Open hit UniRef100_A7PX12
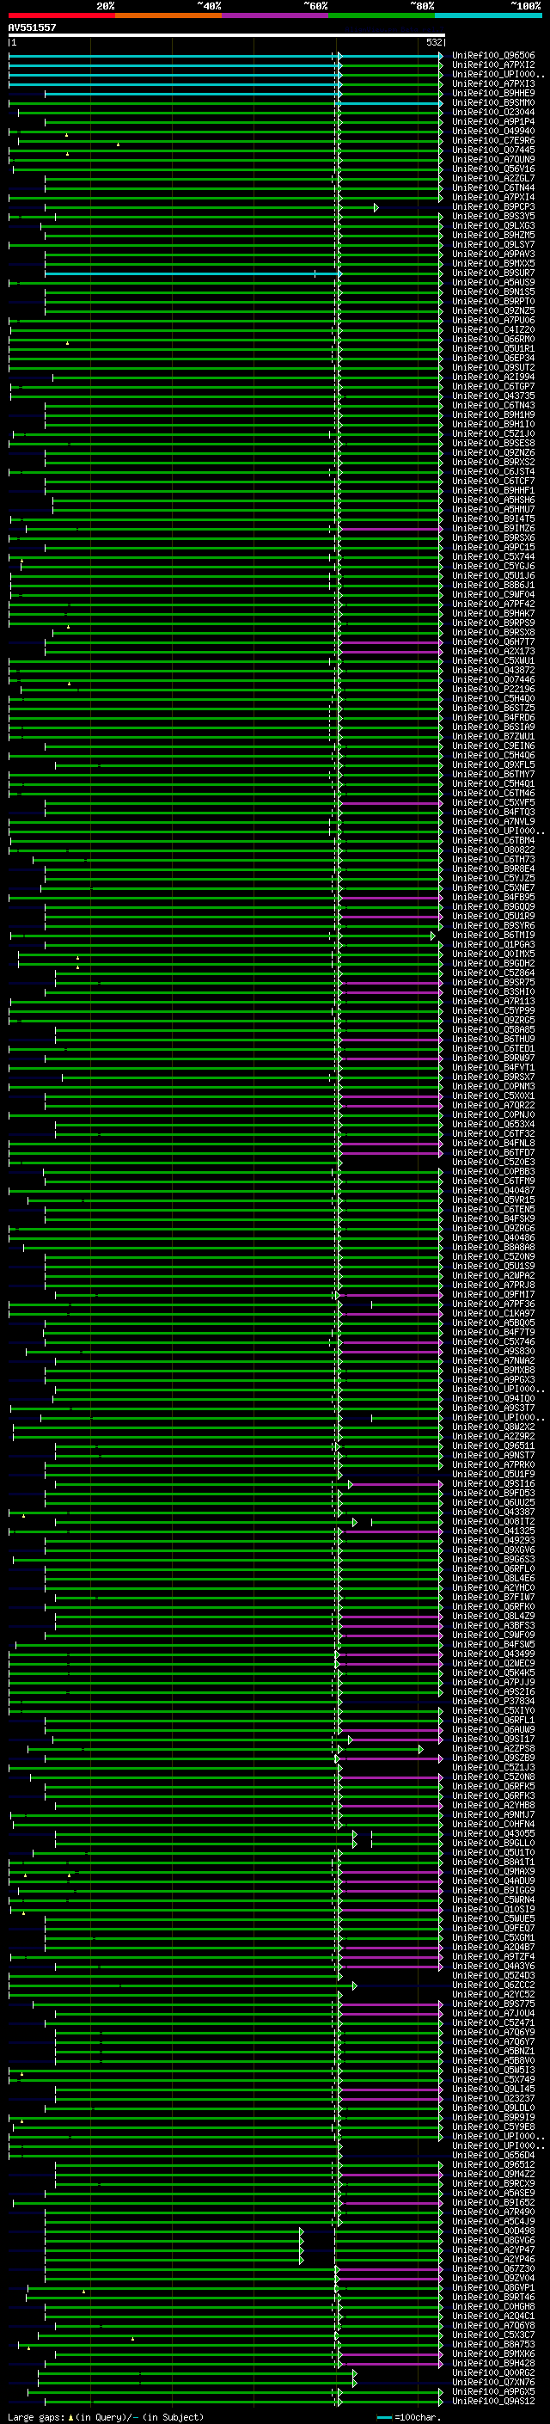 (x=492, y=65)
